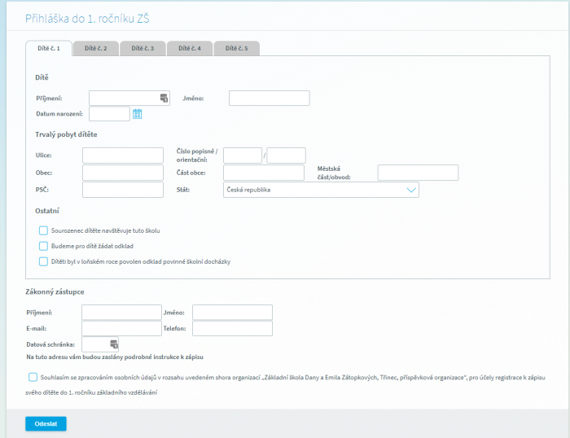Click the Část obce input field
This screenshot has height=438, width=570.
[x=264, y=173]
